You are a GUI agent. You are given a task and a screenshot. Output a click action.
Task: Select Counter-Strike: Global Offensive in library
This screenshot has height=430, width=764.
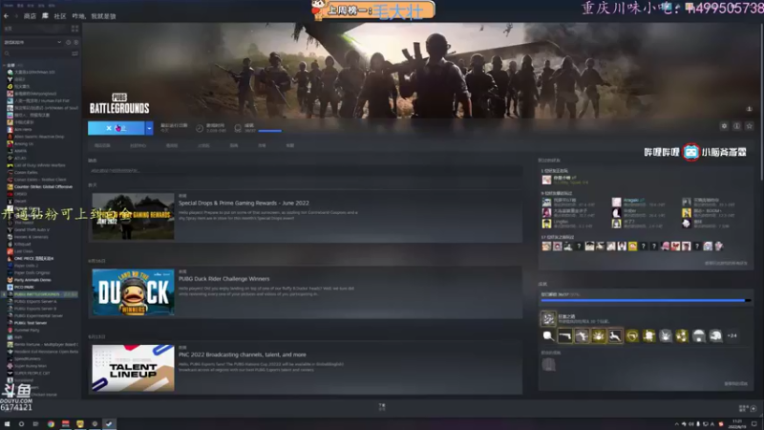[x=43, y=186]
